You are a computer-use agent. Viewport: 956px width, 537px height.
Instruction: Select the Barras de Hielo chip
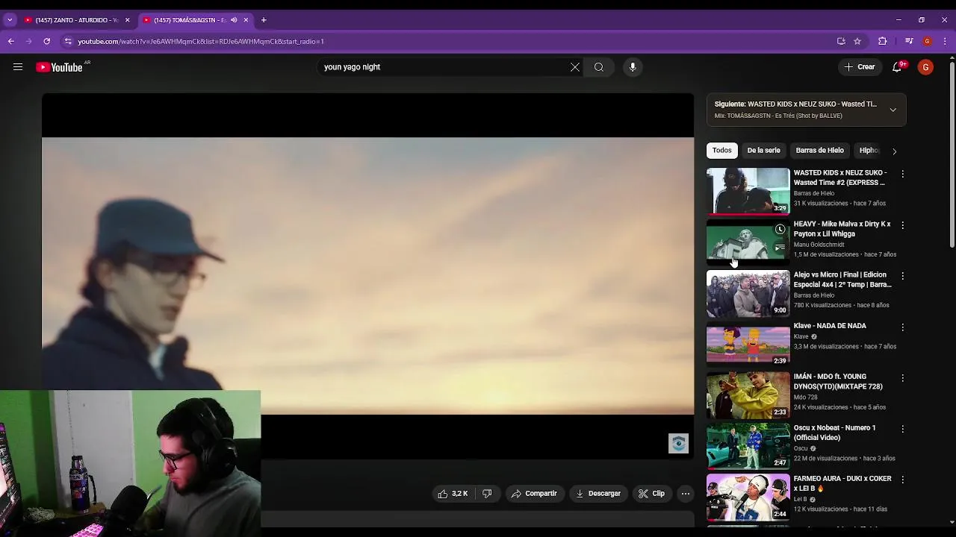click(x=819, y=151)
